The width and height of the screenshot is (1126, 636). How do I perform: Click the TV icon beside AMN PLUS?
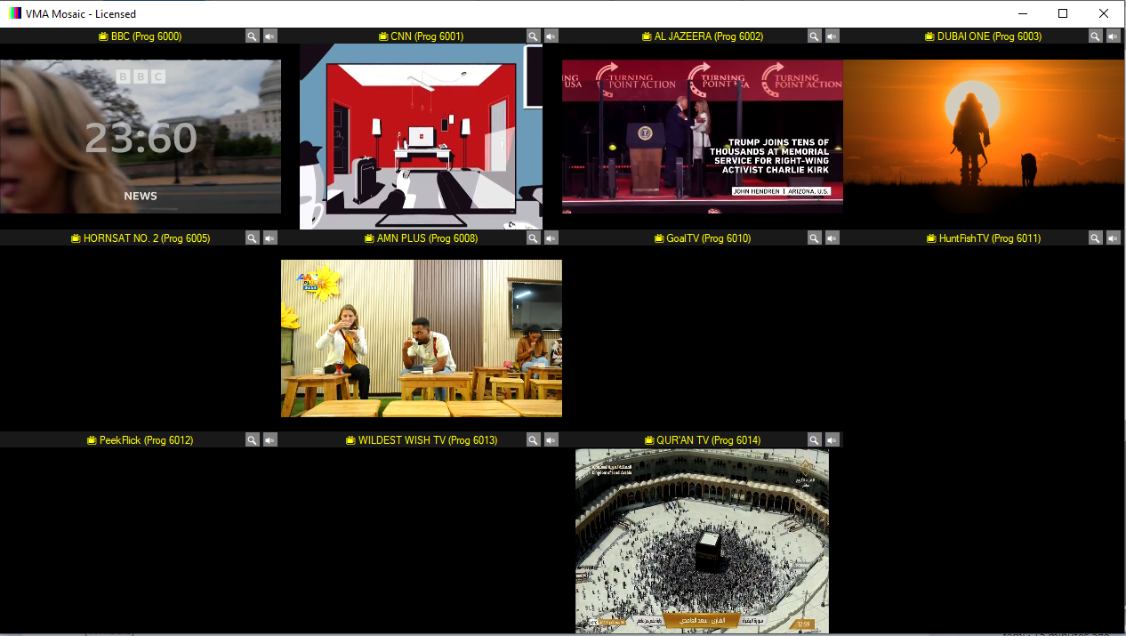[369, 238]
